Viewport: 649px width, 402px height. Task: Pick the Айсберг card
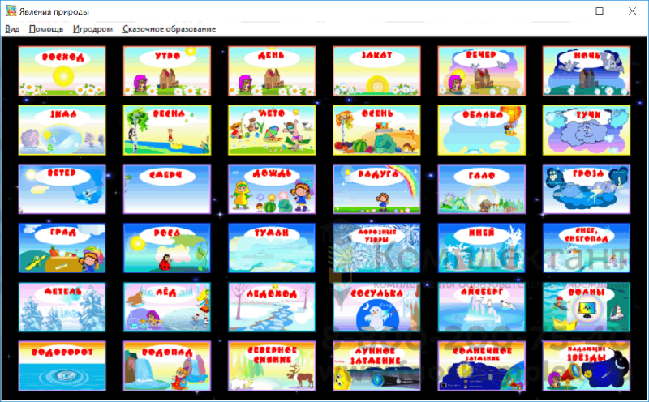click(482, 307)
